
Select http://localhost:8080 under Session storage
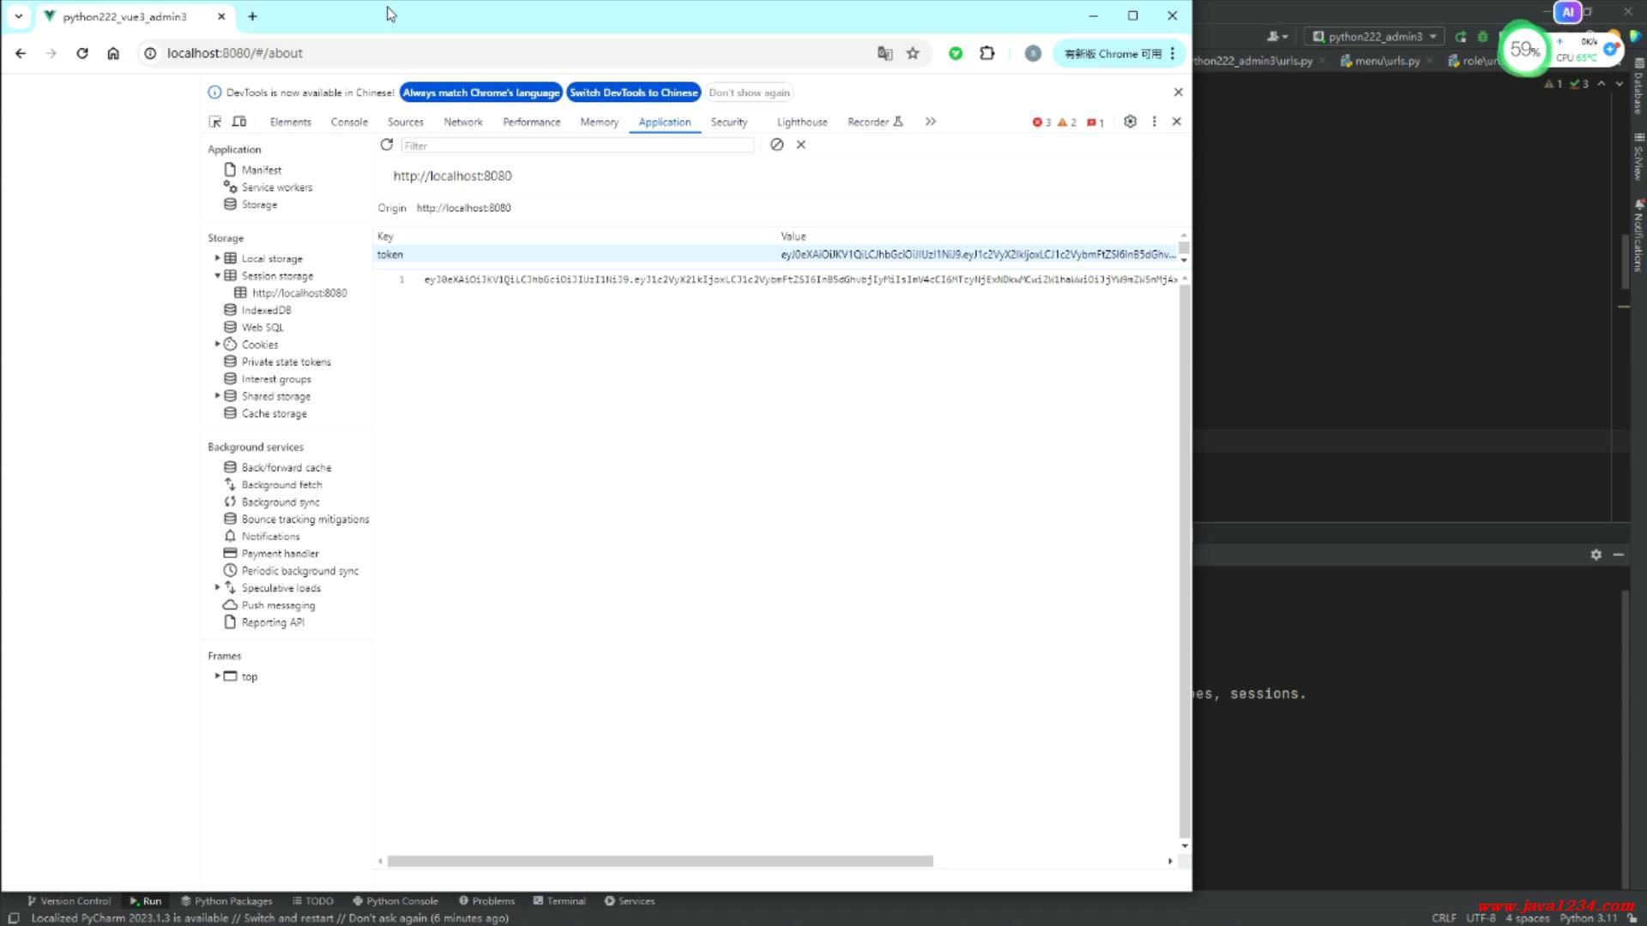pos(291,292)
